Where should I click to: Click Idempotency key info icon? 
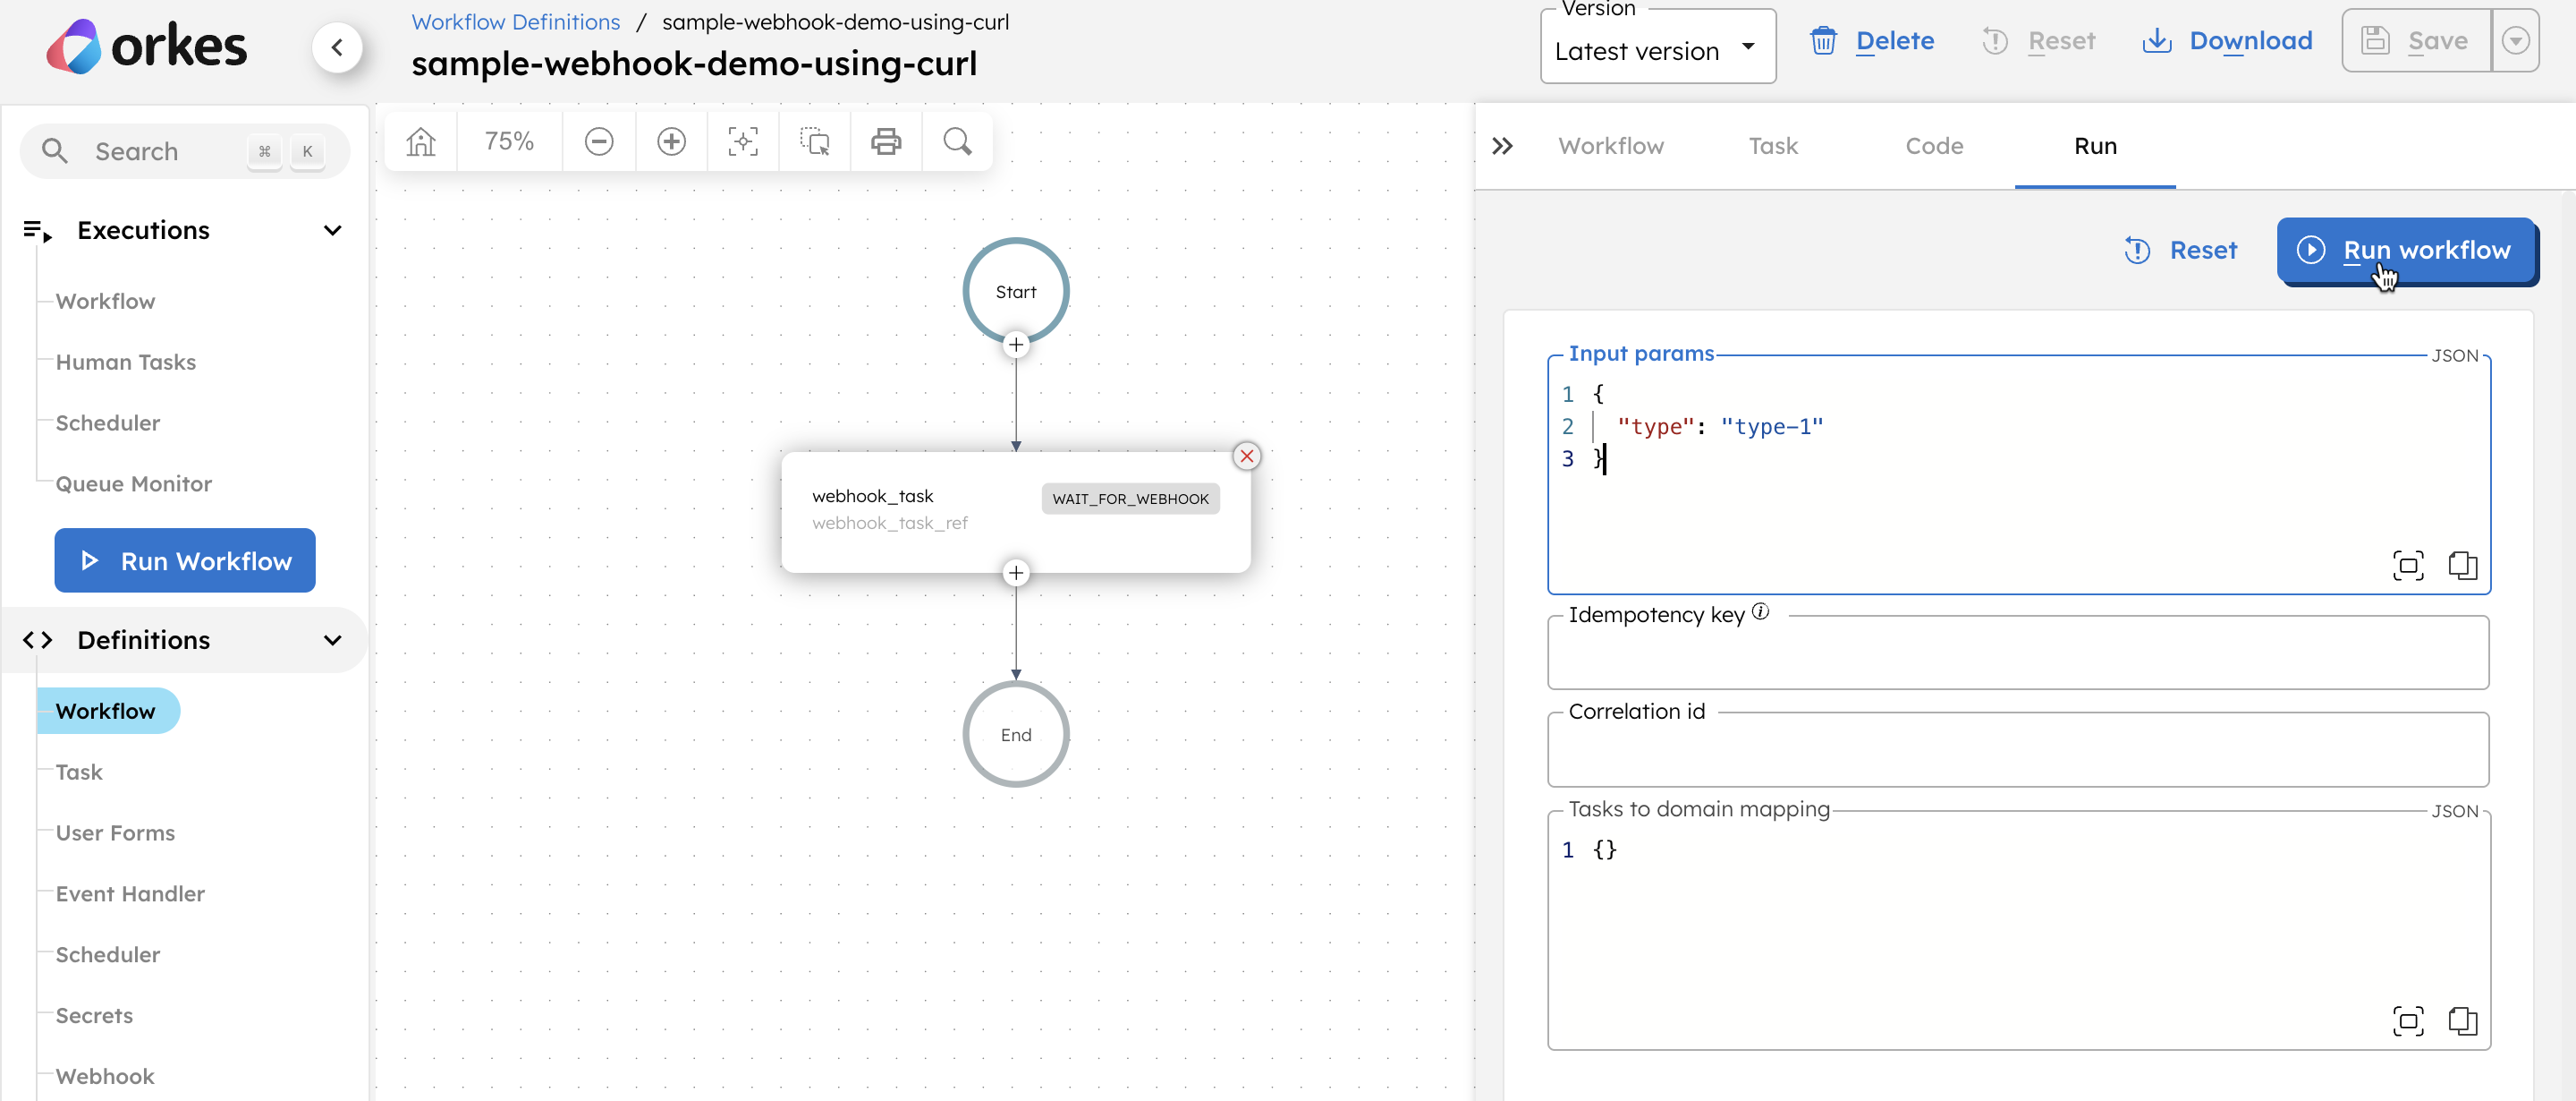(1760, 611)
